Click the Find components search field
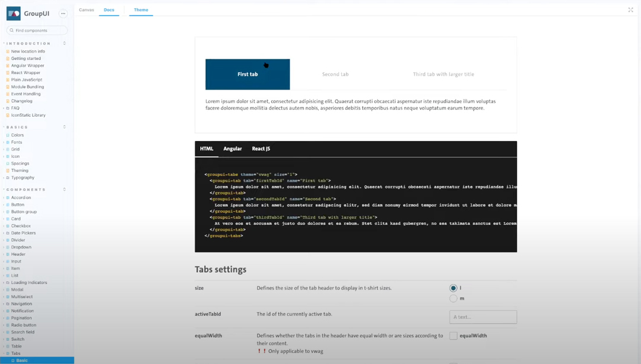The width and height of the screenshot is (641, 364). (37, 30)
